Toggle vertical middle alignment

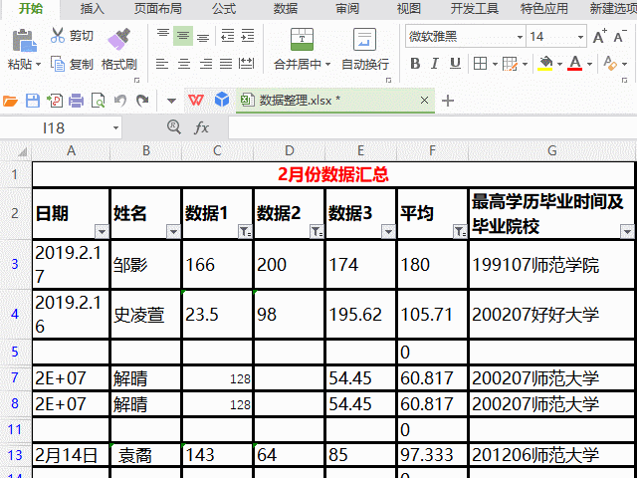[183, 36]
